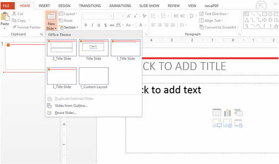The height and width of the screenshot is (164, 279).
Task: Increase font size with the larger A icon
Action: 129,16
